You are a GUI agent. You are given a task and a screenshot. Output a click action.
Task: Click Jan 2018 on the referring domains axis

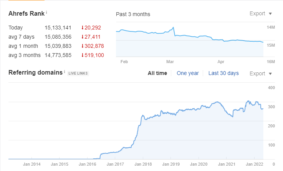(143, 164)
